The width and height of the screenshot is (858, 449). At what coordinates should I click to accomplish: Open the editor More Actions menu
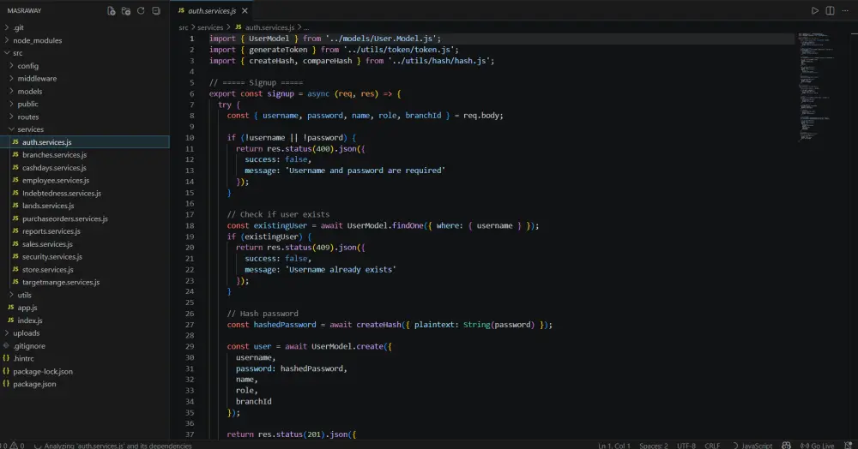(845, 11)
